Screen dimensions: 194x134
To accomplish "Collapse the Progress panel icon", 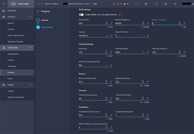I will point(38,11).
